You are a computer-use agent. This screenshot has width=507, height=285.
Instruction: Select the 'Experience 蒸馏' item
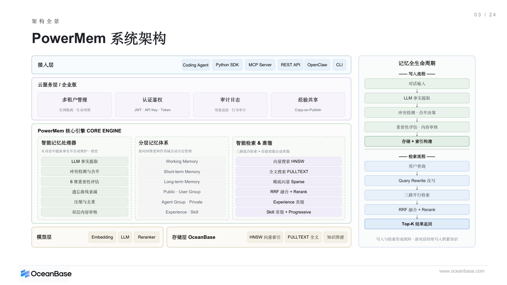(289, 202)
